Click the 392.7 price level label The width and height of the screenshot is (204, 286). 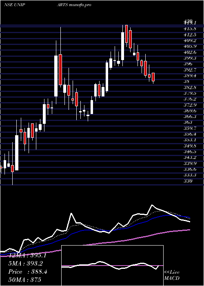coord(189,70)
